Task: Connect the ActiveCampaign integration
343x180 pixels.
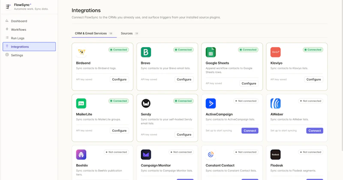Action: pyautogui.click(x=250, y=131)
